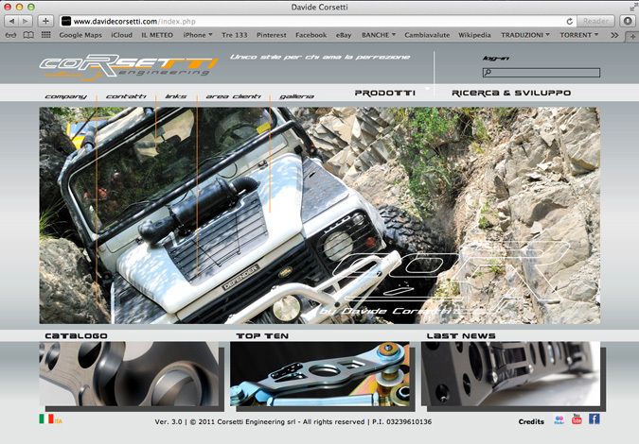Go to the galleria menu item

pos(296,96)
